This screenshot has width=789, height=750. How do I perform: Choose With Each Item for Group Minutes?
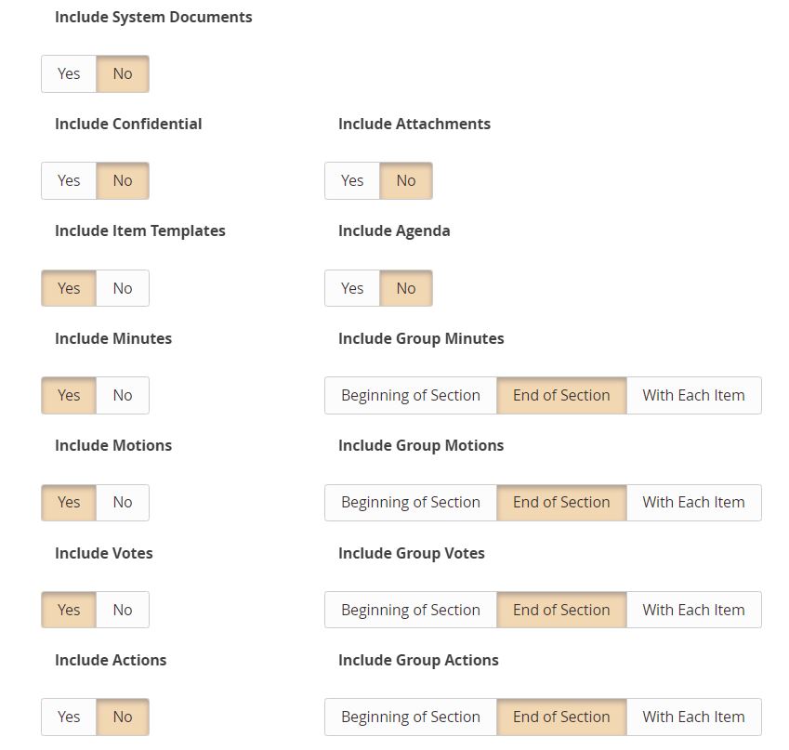[694, 396]
